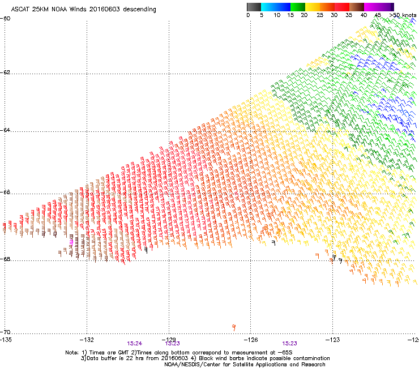Select the -64 latitude axis label
This screenshot has width=419, height=368.
[5, 130]
